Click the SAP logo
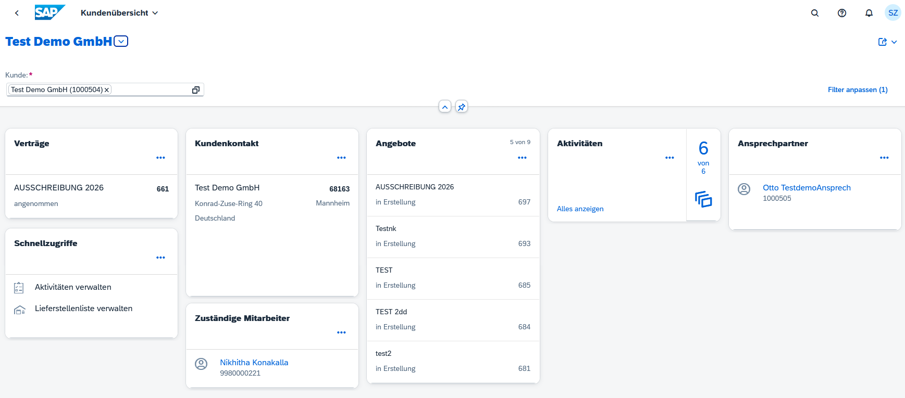This screenshot has height=398, width=905. pos(50,12)
